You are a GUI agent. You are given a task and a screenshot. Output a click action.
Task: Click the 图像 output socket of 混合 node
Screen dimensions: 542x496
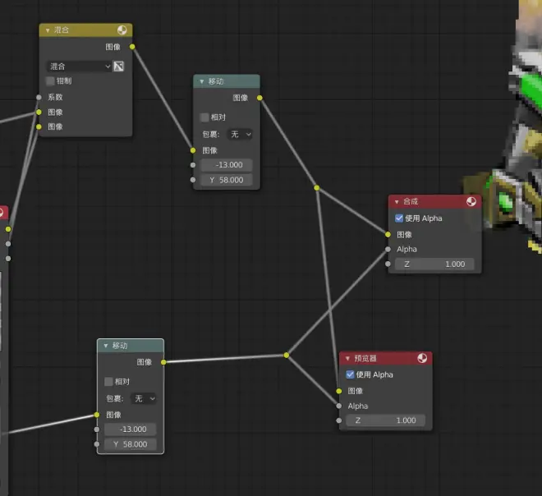pyautogui.click(x=132, y=47)
